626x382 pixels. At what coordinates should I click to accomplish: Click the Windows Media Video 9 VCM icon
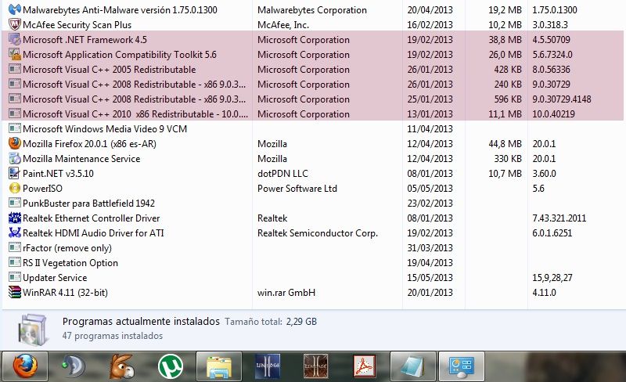point(15,128)
